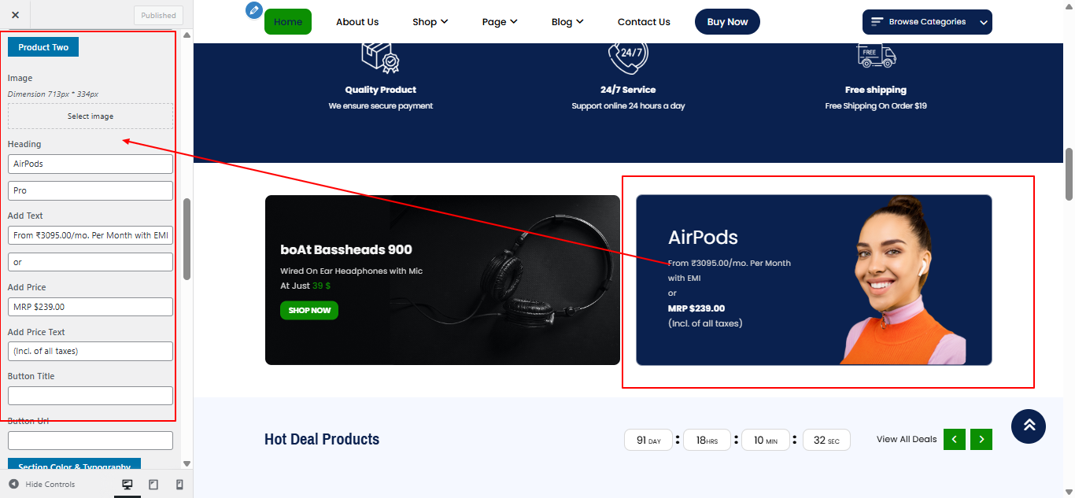Click the circular scroll-to-top arrow icon
Screen dimensions: 1075x498
(1028, 426)
